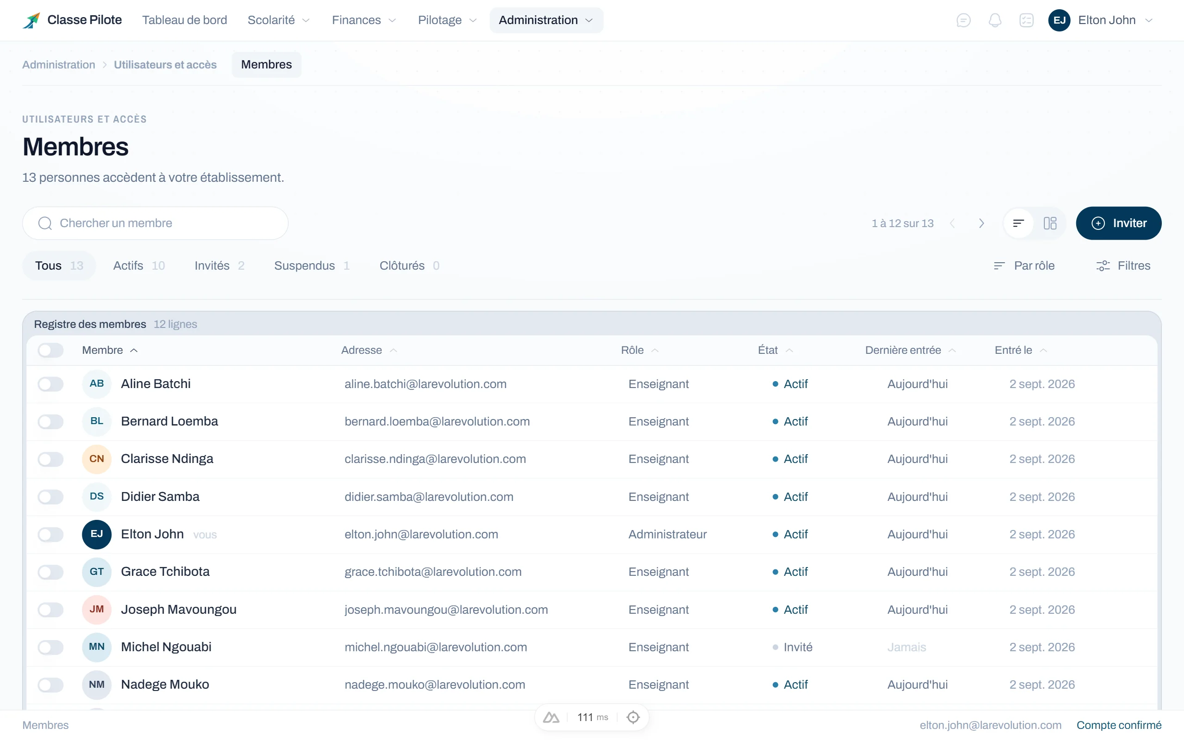
Task: Open the Filtres panel
Action: pos(1123,266)
